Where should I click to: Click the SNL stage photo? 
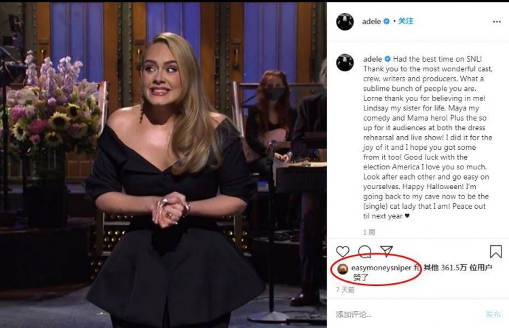[x=164, y=164]
